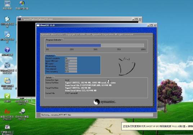Minimize the command prompt window
The height and width of the screenshot is (135, 193).
click(x=133, y=19)
